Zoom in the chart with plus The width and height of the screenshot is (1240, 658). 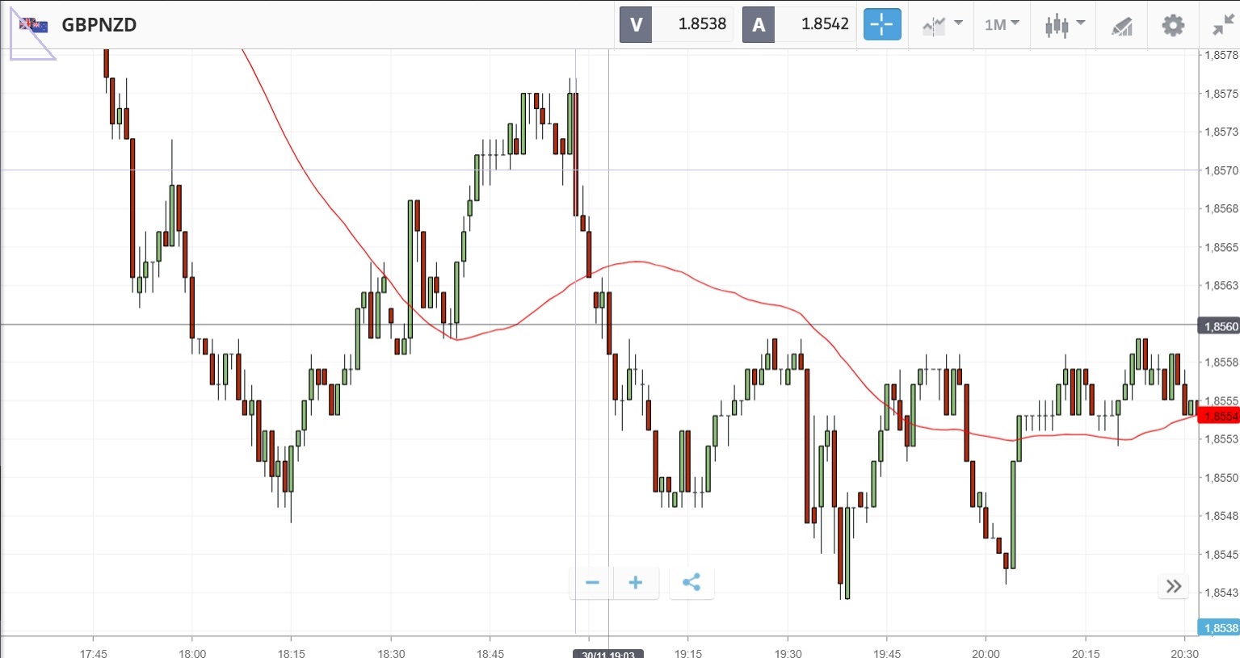pyautogui.click(x=636, y=582)
